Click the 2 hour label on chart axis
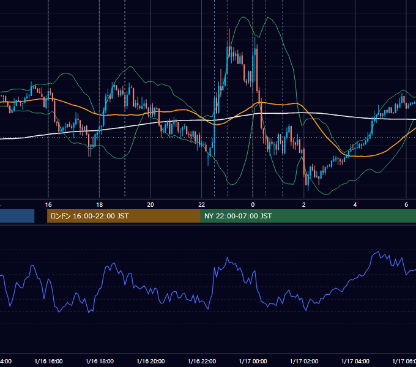The height and width of the screenshot is (367, 416). (x=304, y=205)
